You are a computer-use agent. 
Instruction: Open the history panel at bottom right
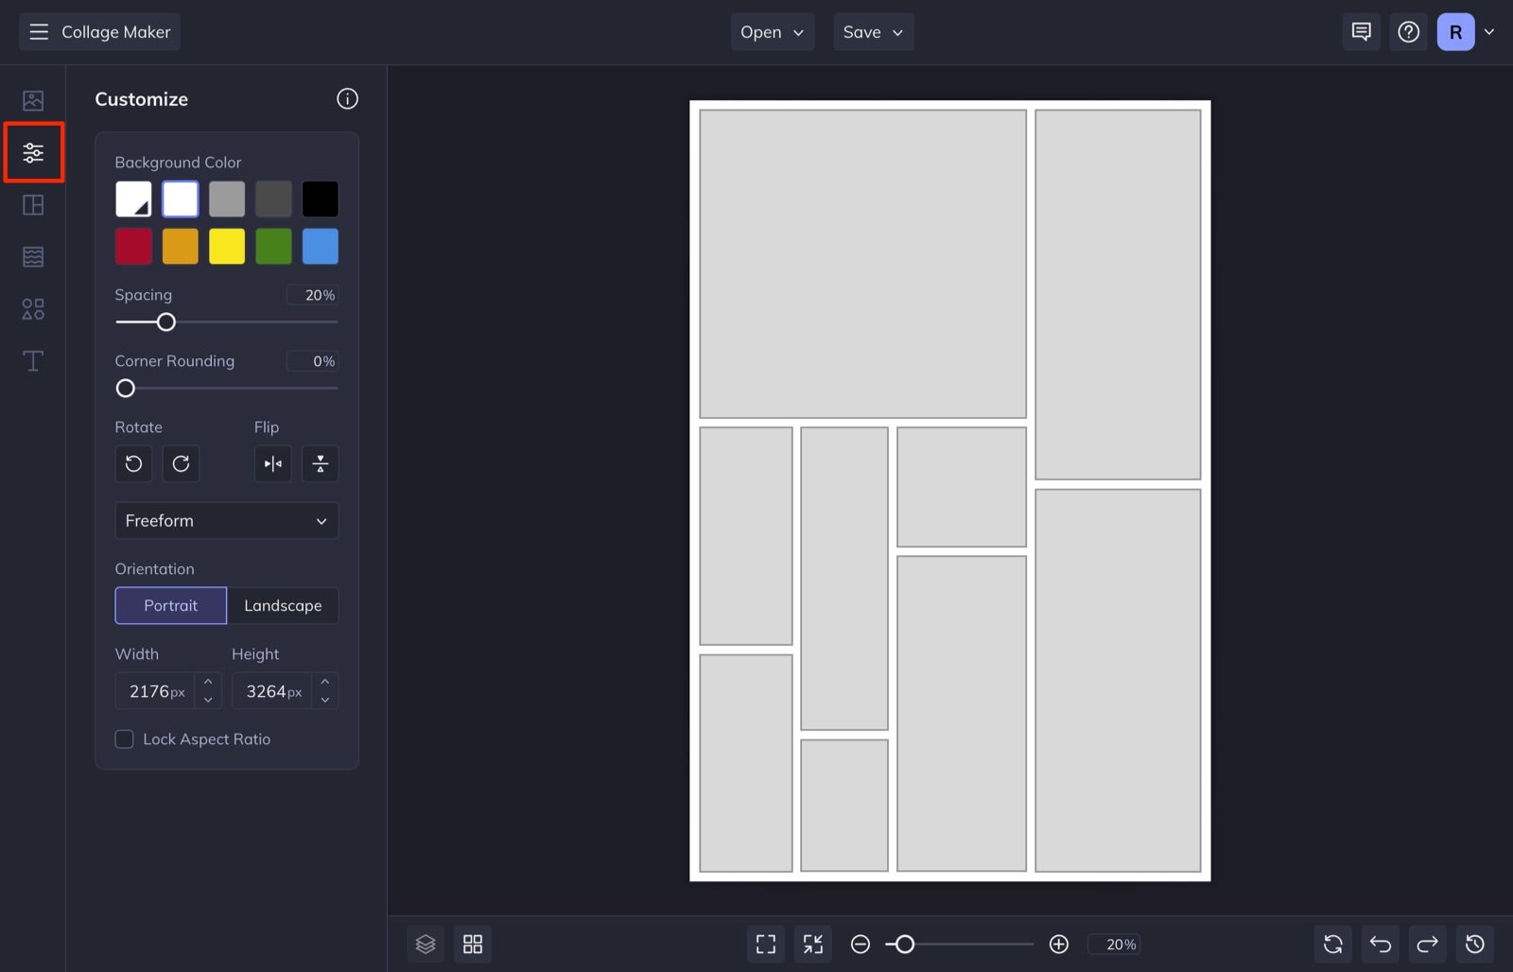[x=1474, y=944]
